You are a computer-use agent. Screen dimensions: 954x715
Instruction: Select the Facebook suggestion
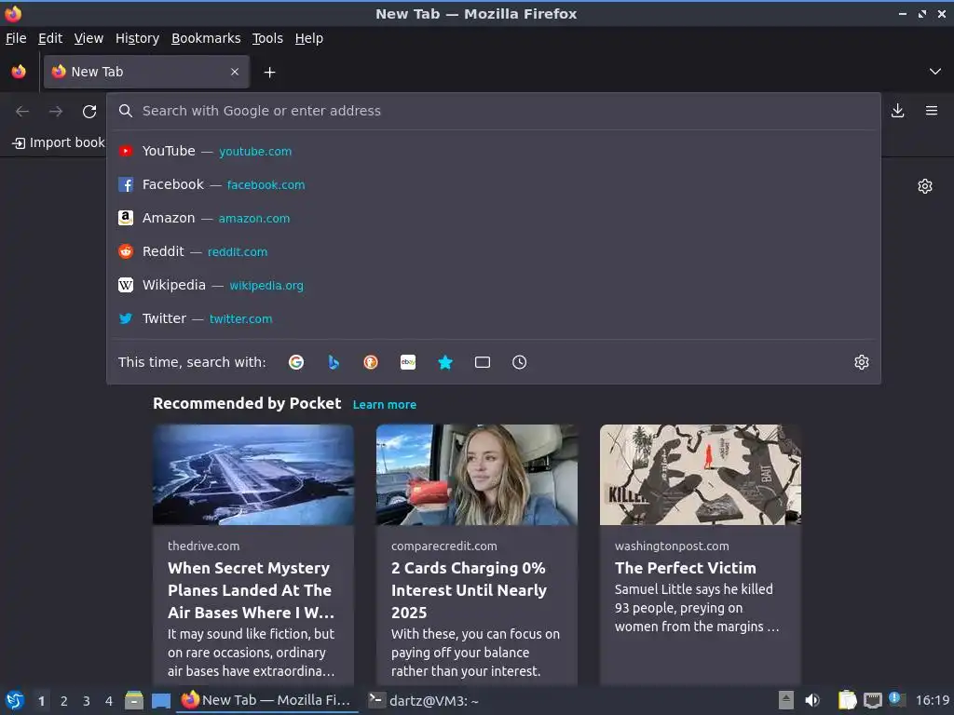pos(494,184)
